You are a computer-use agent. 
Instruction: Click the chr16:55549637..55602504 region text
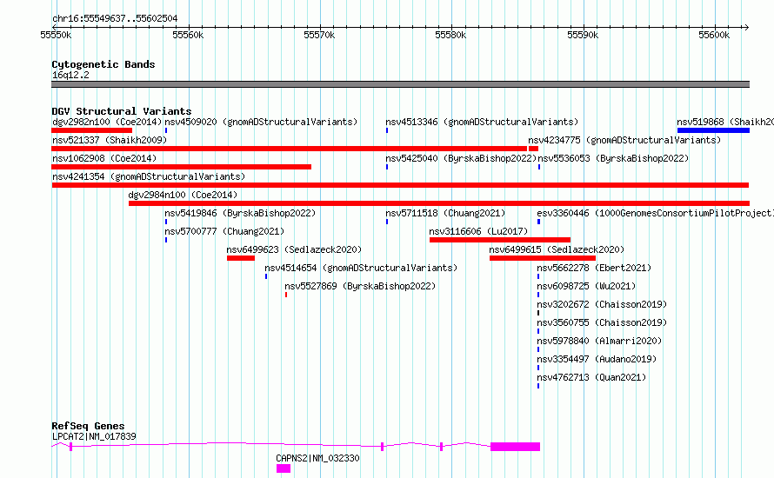tap(115, 19)
